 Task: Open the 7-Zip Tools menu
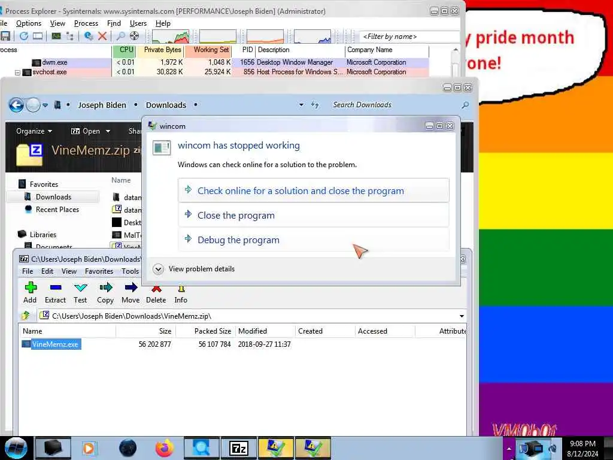[x=130, y=271]
